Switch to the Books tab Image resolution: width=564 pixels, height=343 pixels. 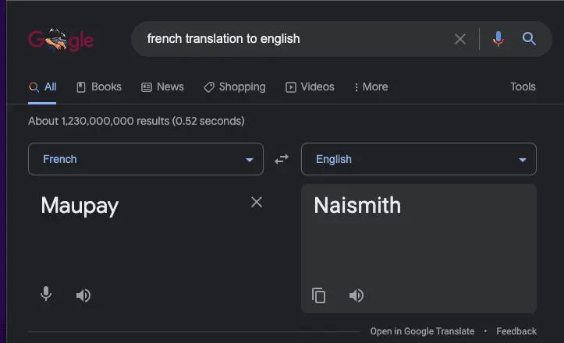point(99,87)
